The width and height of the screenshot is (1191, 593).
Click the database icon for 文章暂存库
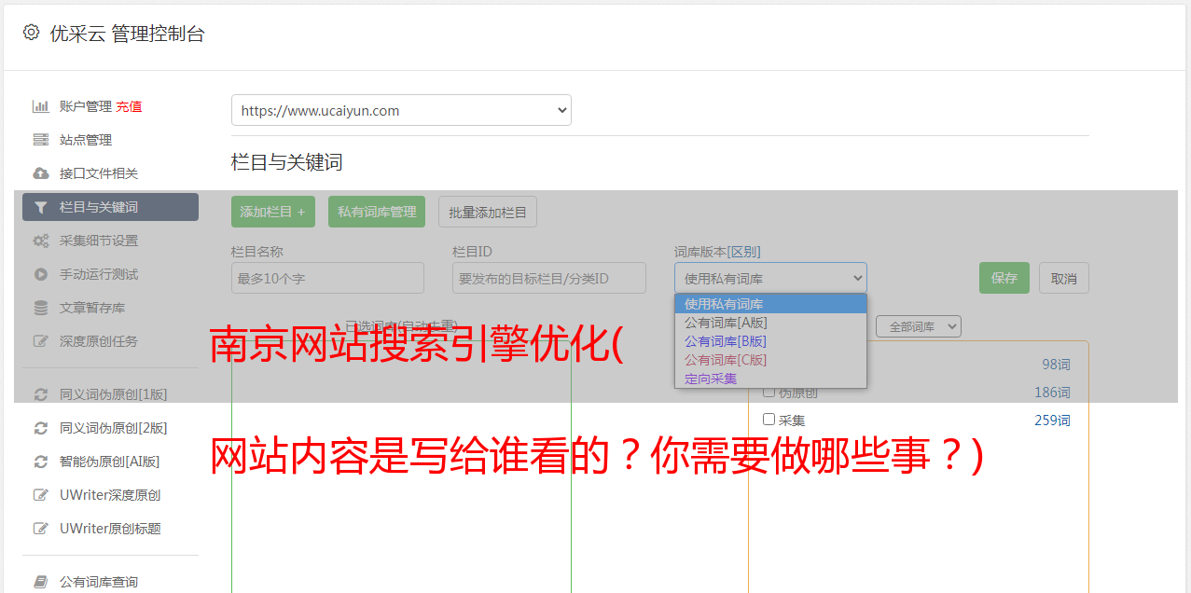point(40,308)
